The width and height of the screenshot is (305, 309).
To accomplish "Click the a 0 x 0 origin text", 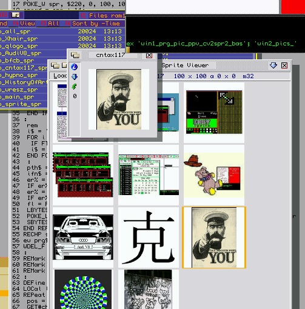I will [223, 76].
